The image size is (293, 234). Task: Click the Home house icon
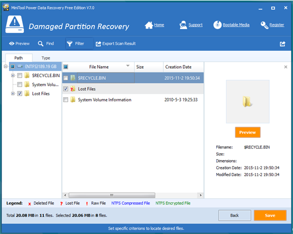pyautogui.click(x=149, y=25)
